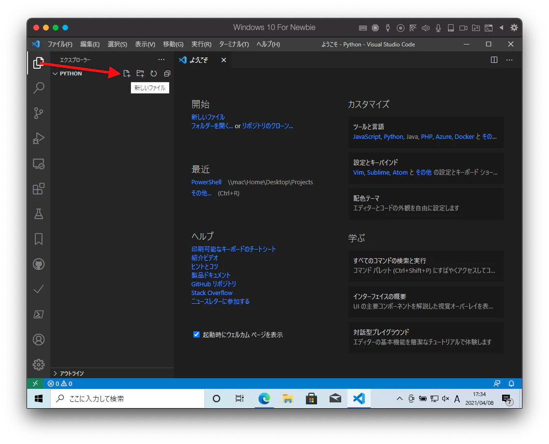549x444 pixels.
Task: Open Microsoft Store from taskbar
Action: click(x=311, y=399)
